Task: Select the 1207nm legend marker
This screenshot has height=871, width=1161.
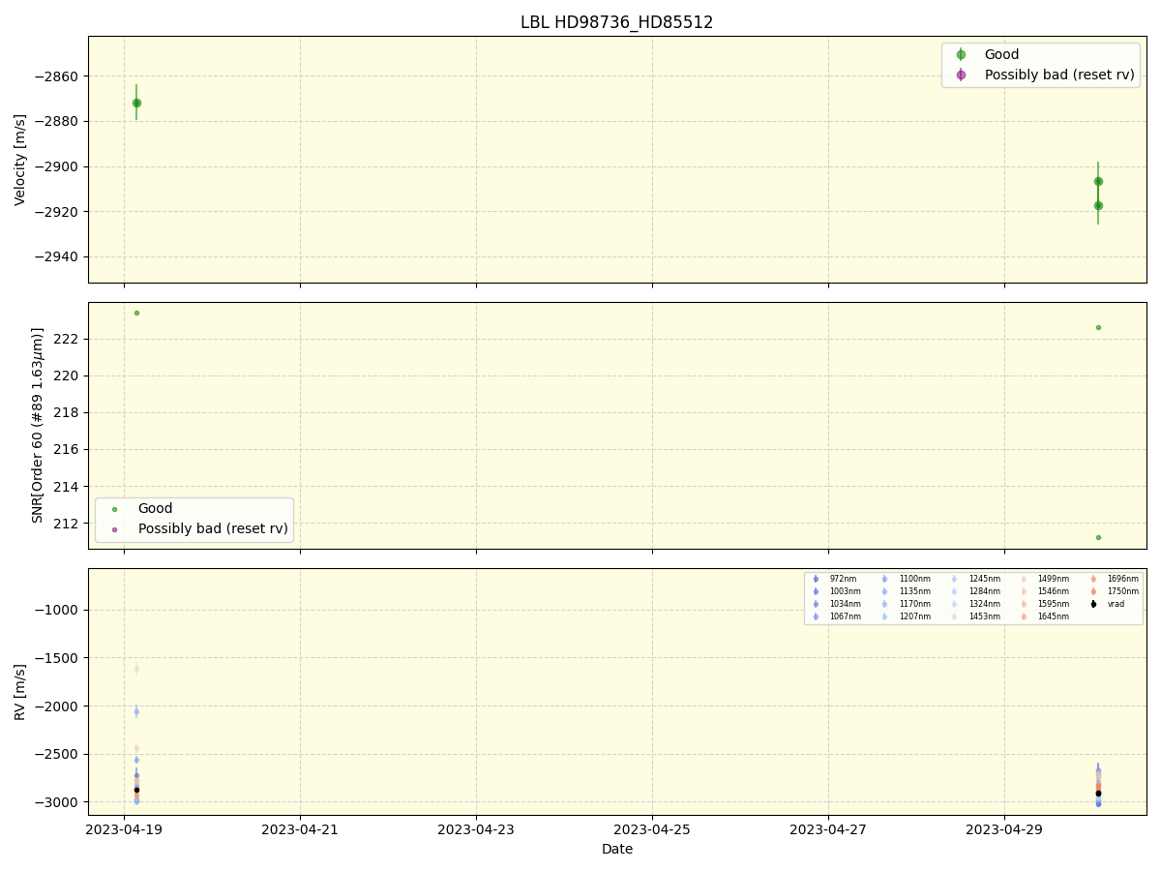Action: click(x=884, y=616)
